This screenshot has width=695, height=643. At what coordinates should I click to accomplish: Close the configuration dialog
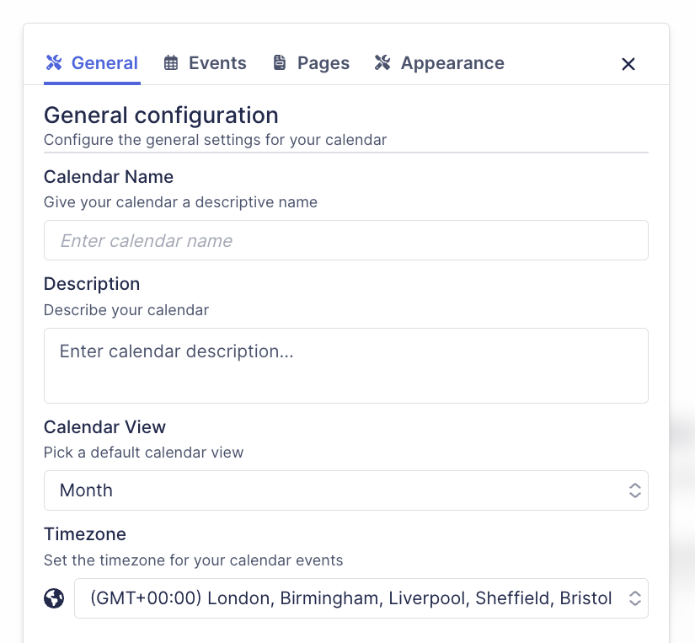tap(628, 63)
